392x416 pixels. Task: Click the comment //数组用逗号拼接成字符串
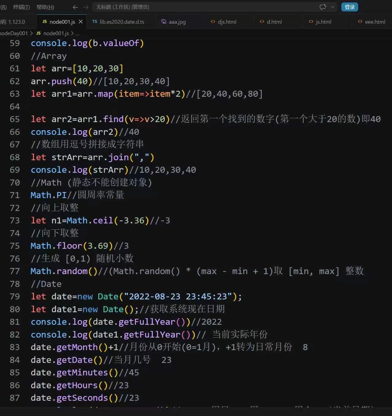click(87, 145)
